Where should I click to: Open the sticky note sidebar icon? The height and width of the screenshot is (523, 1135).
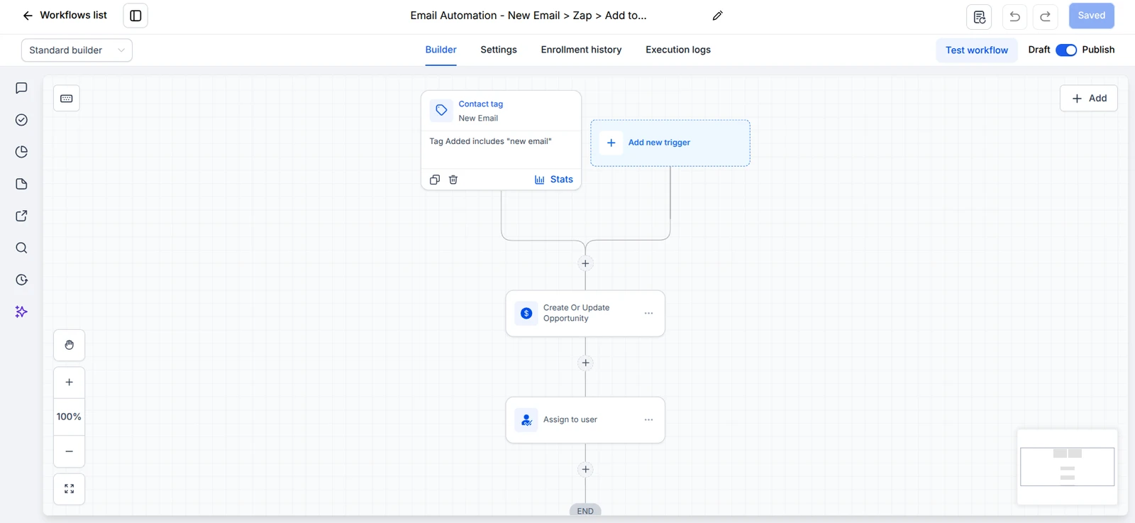(x=21, y=184)
